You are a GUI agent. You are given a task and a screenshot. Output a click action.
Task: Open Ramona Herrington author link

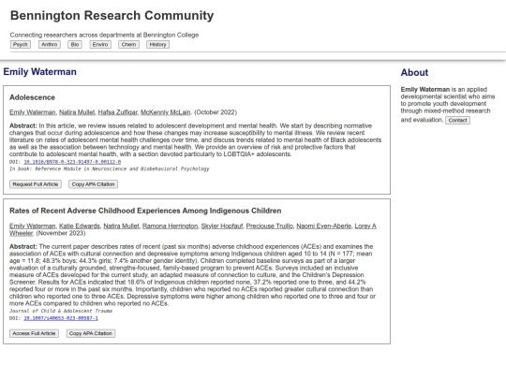[x=170, y=226]
